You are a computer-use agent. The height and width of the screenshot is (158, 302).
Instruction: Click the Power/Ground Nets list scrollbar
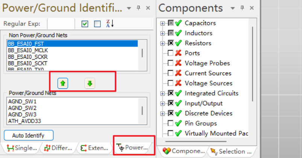[142, 111]
